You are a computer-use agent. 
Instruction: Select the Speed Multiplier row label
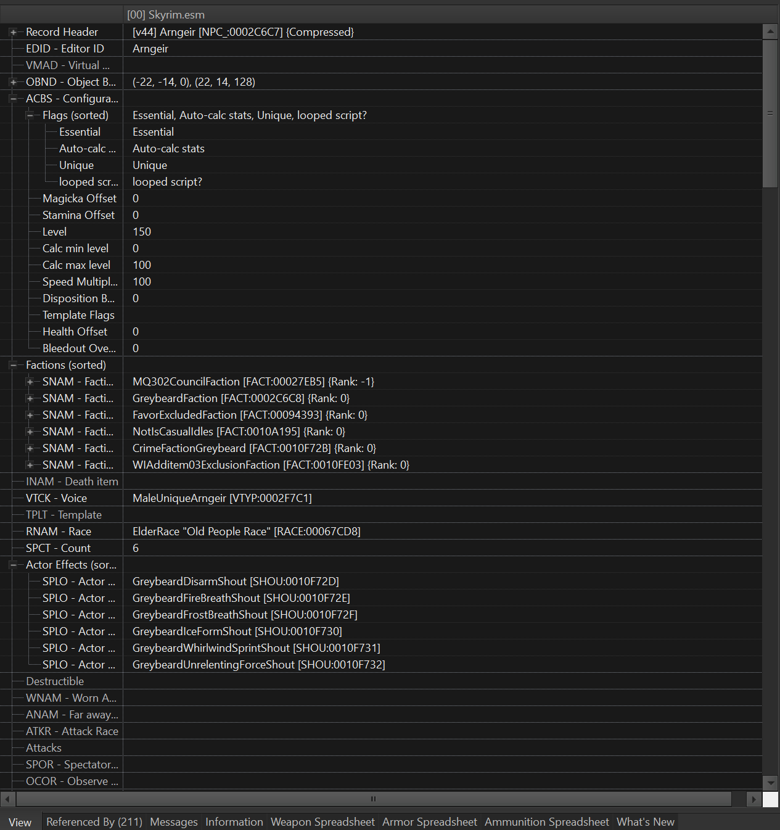[80, 282]
